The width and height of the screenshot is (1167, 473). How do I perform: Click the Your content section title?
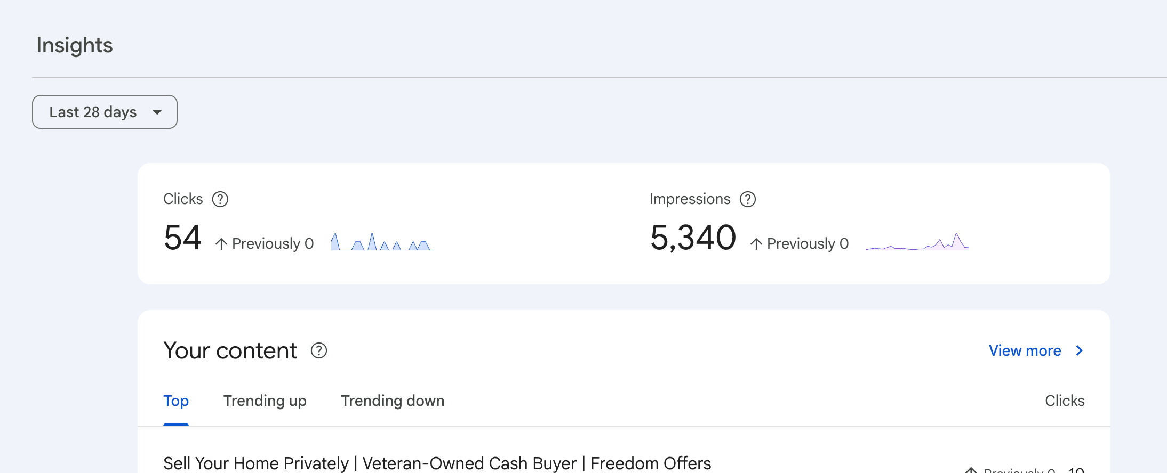click(230, 350)
